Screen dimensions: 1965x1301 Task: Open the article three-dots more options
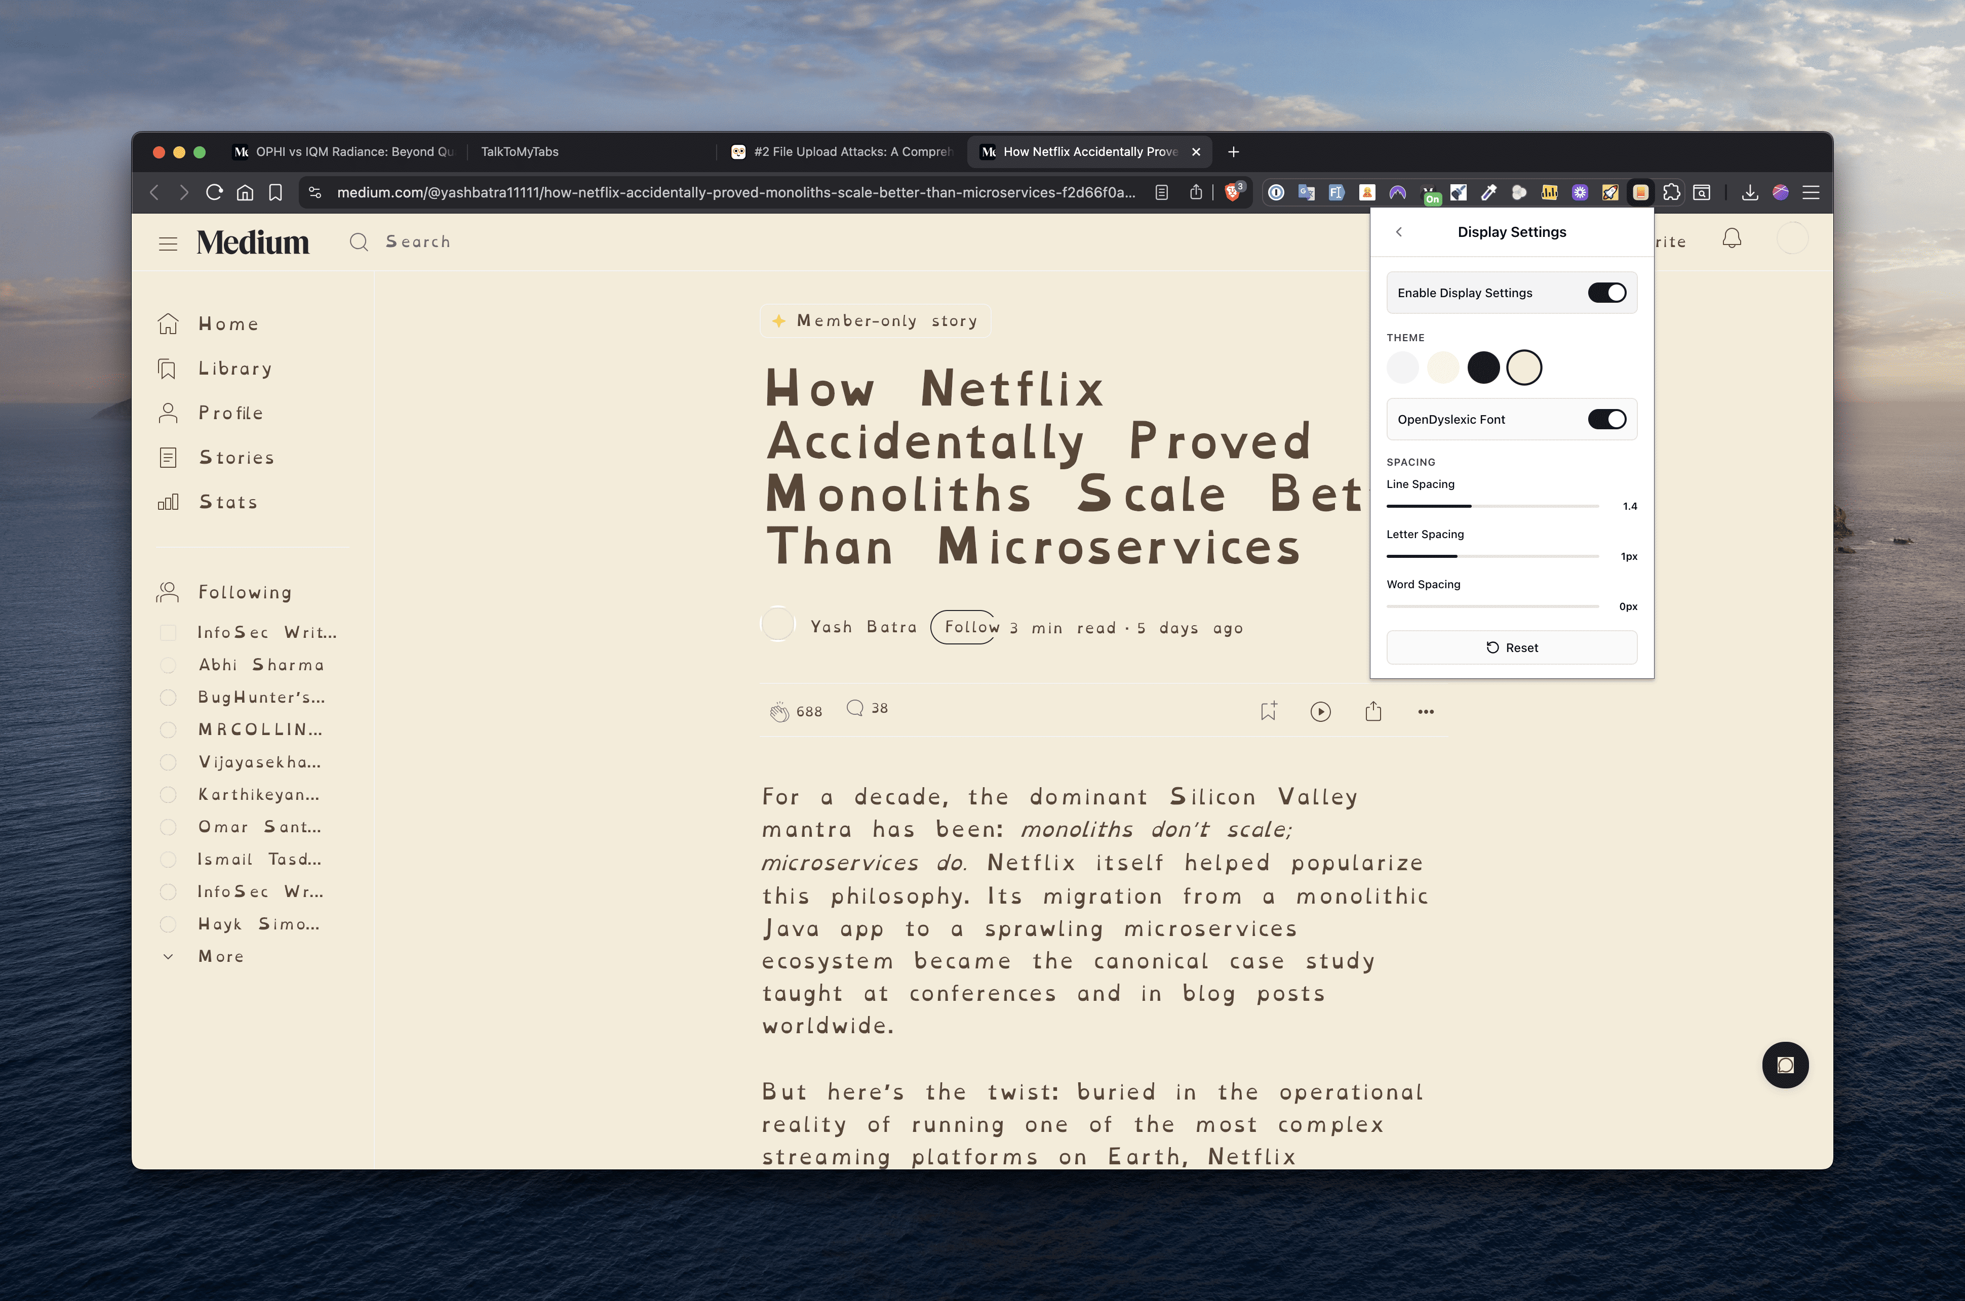tap(1426, 711)
